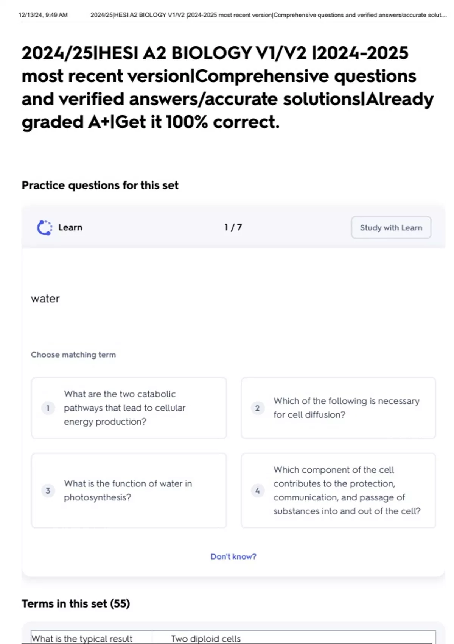Click the prompt word water
Screen dimensions: 454x644
point(45,299)
